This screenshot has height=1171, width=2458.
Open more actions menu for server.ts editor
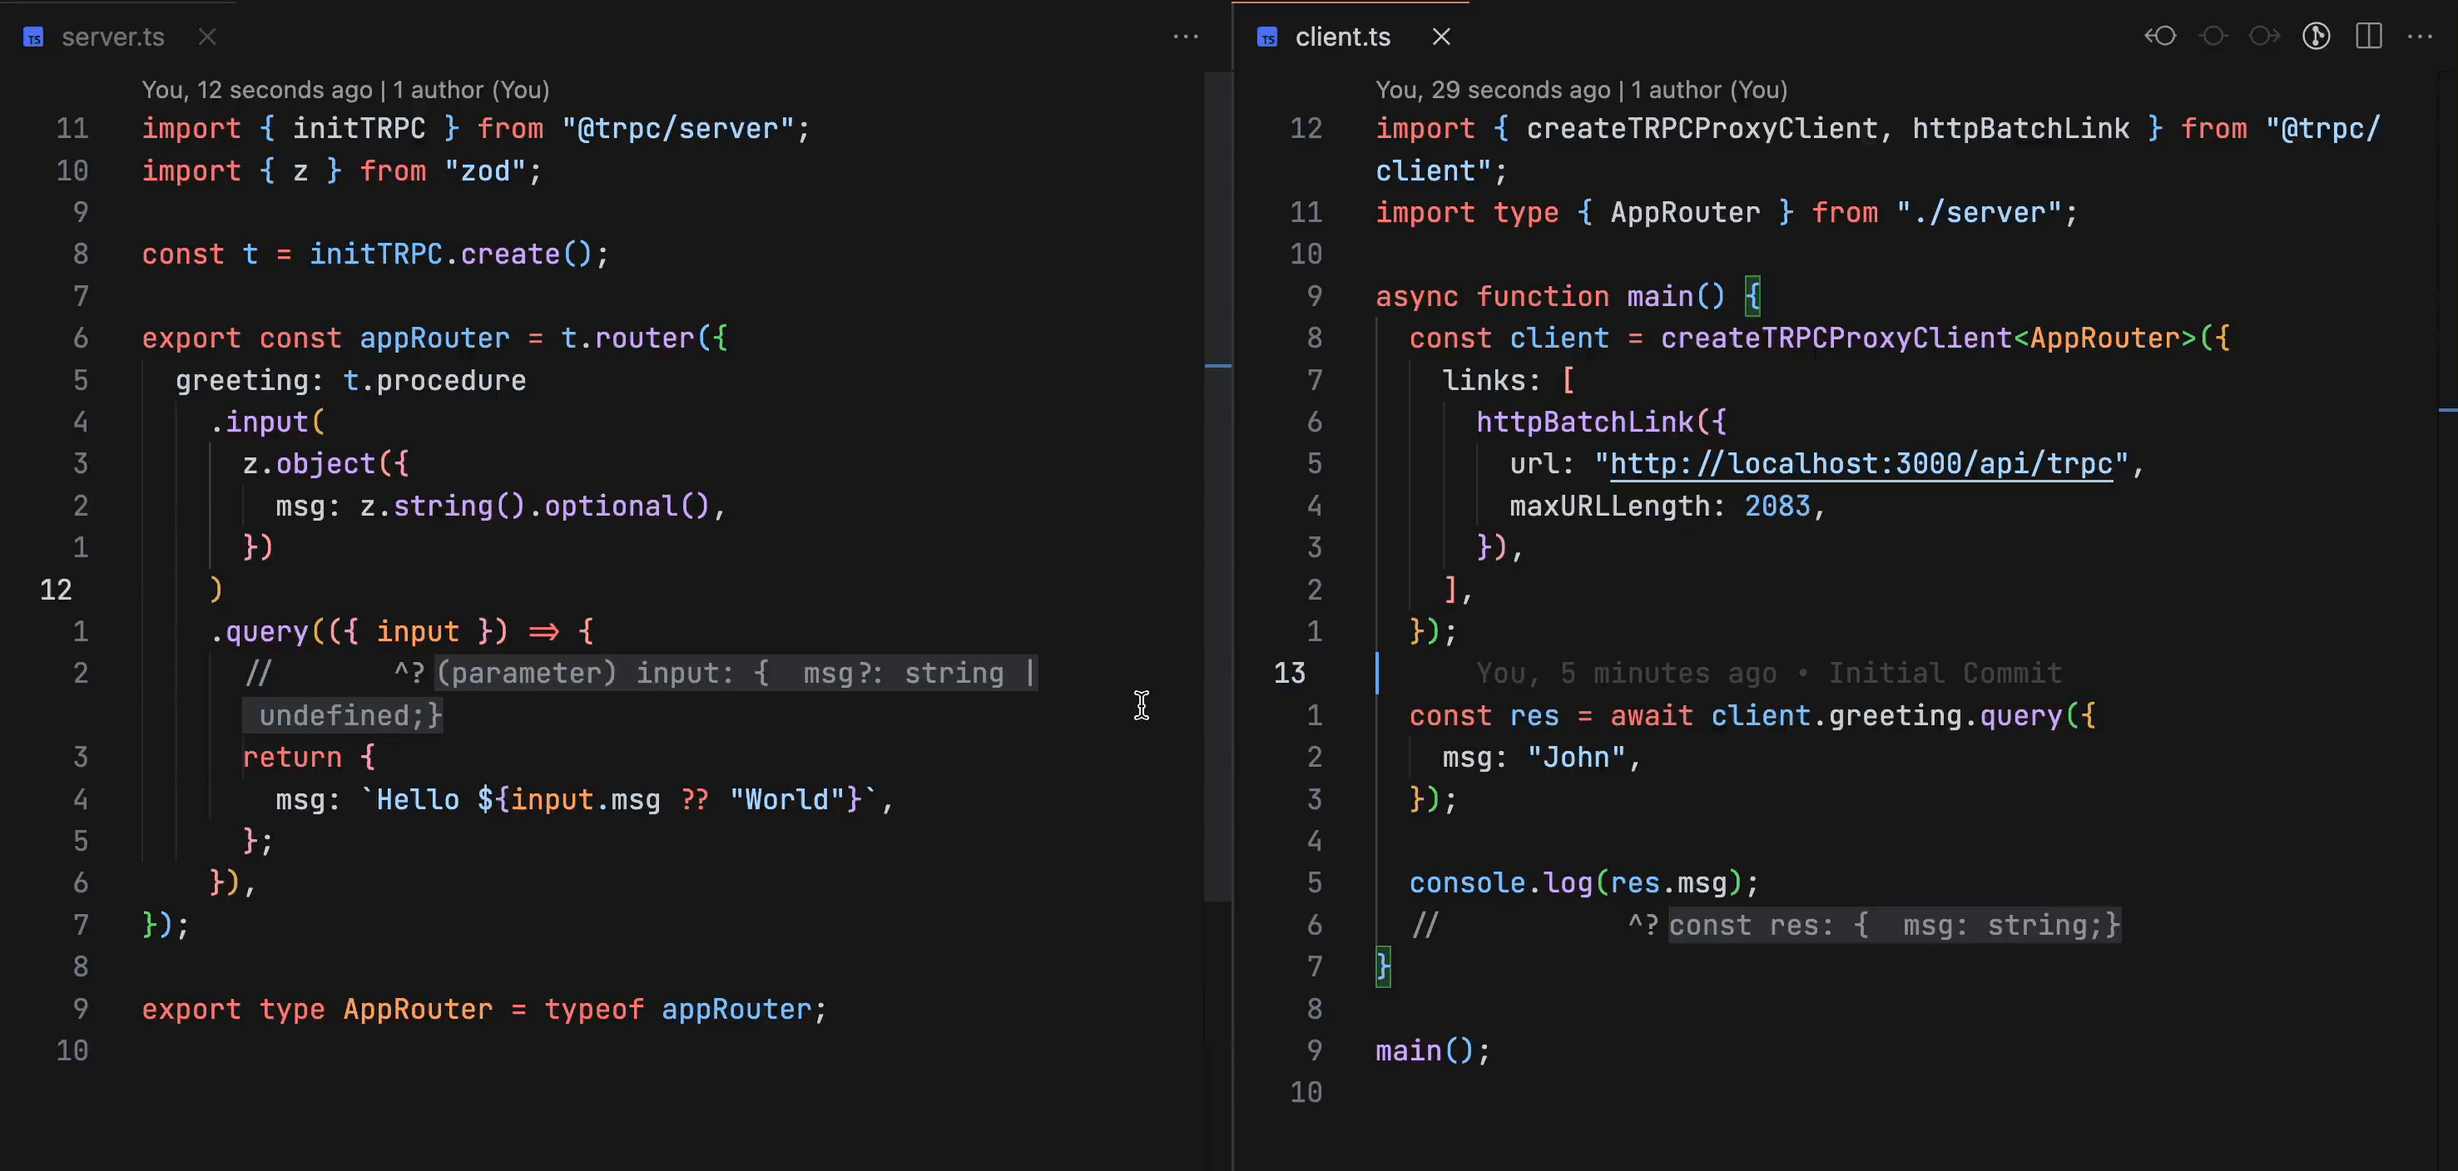point(1185,37)
